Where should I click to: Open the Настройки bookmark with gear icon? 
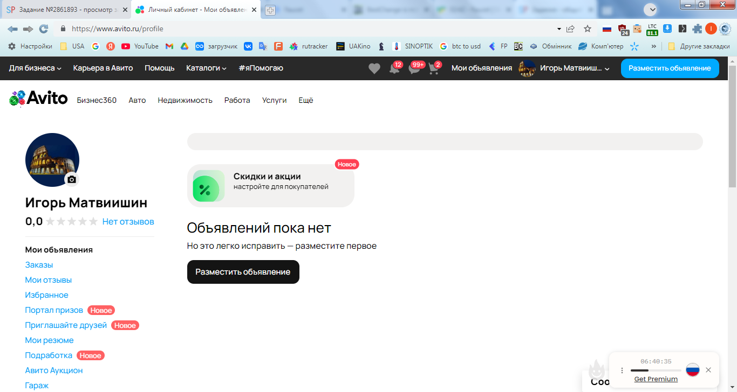pyautogui.click(x=30, y=46)
